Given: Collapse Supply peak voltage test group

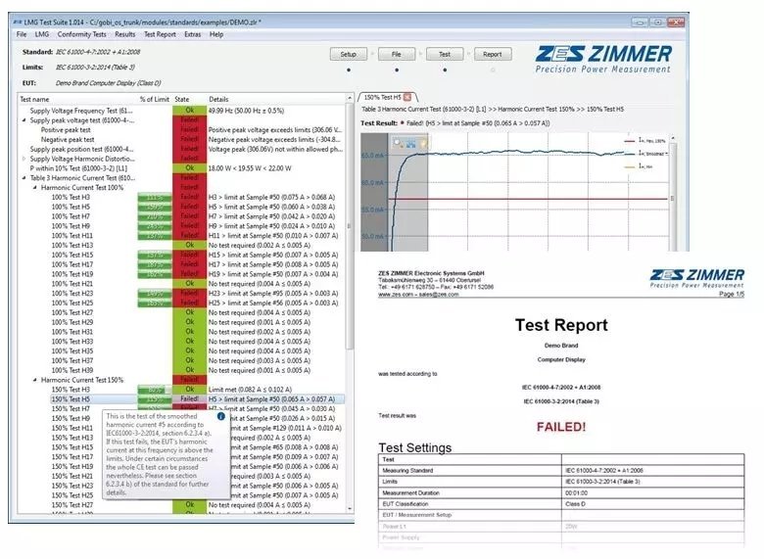Looking at the screenshot, I should pyautogui.click(x=24, y=120).
